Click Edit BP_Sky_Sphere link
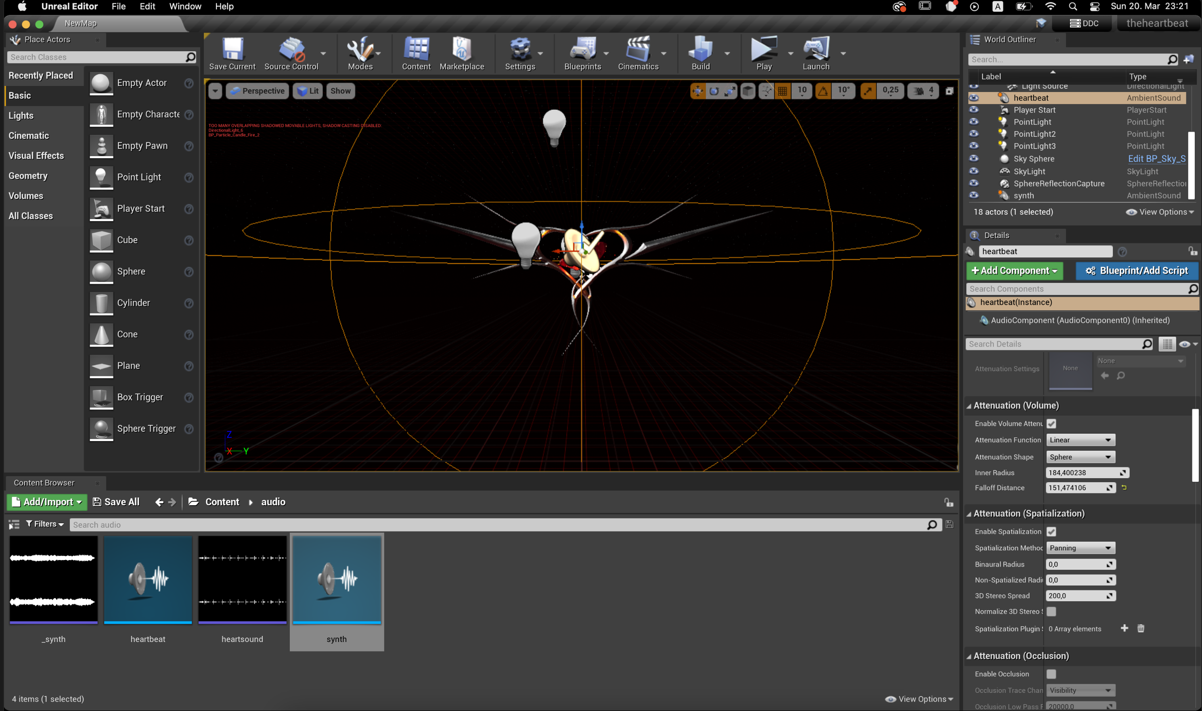The image size is (1202, 711). point(1156,159)
